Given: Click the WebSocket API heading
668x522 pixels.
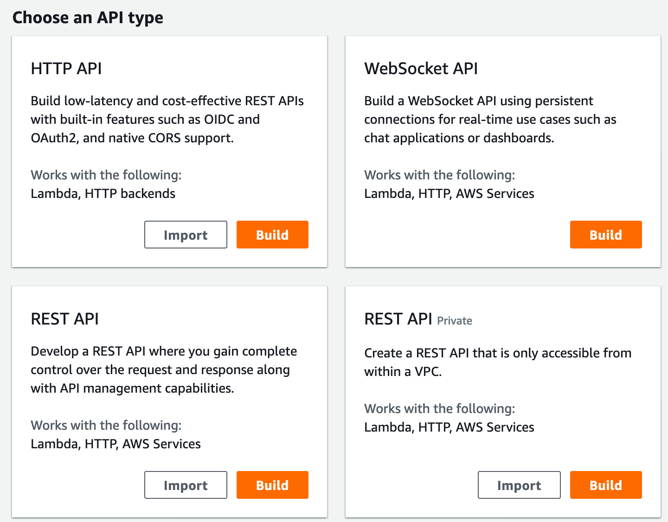Looking at the screenshot, I should pos(421,68).
